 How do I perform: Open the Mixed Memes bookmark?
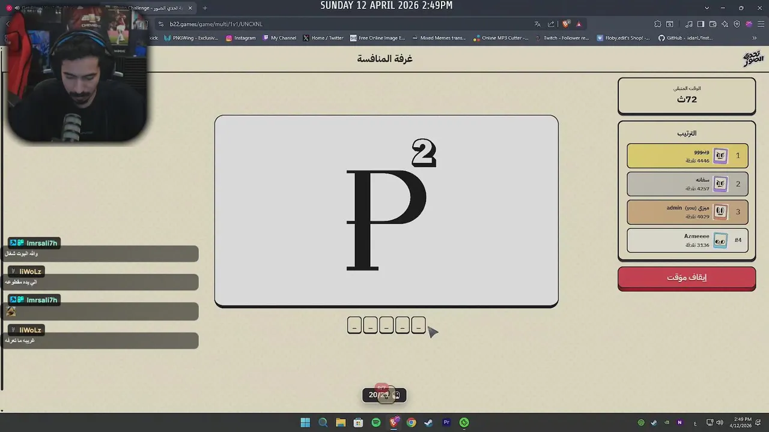pos(439,38)
